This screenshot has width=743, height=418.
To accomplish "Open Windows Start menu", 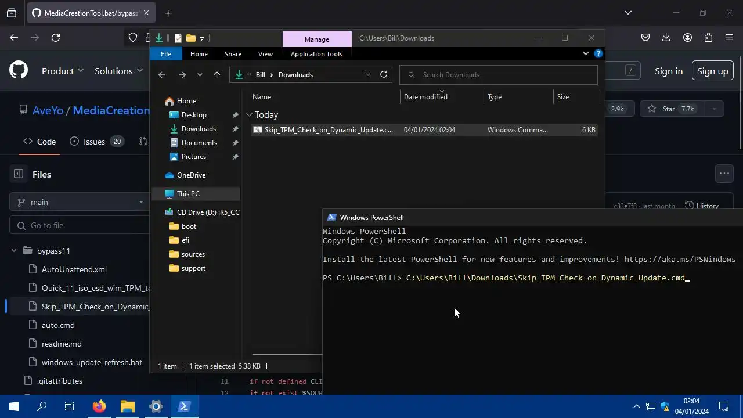I will point(14,406).
